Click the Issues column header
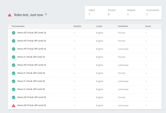 tap(148, 26)
